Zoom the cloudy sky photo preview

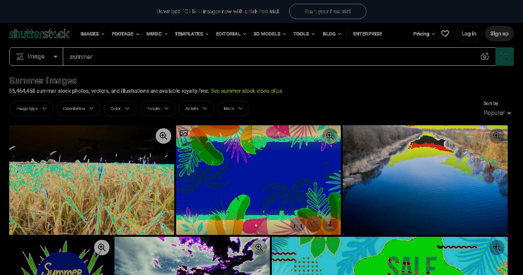tap(259, 247)
